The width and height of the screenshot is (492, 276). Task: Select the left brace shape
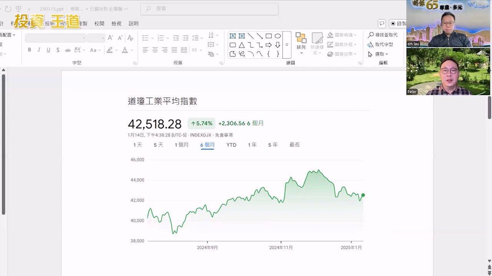coord(269,54)
